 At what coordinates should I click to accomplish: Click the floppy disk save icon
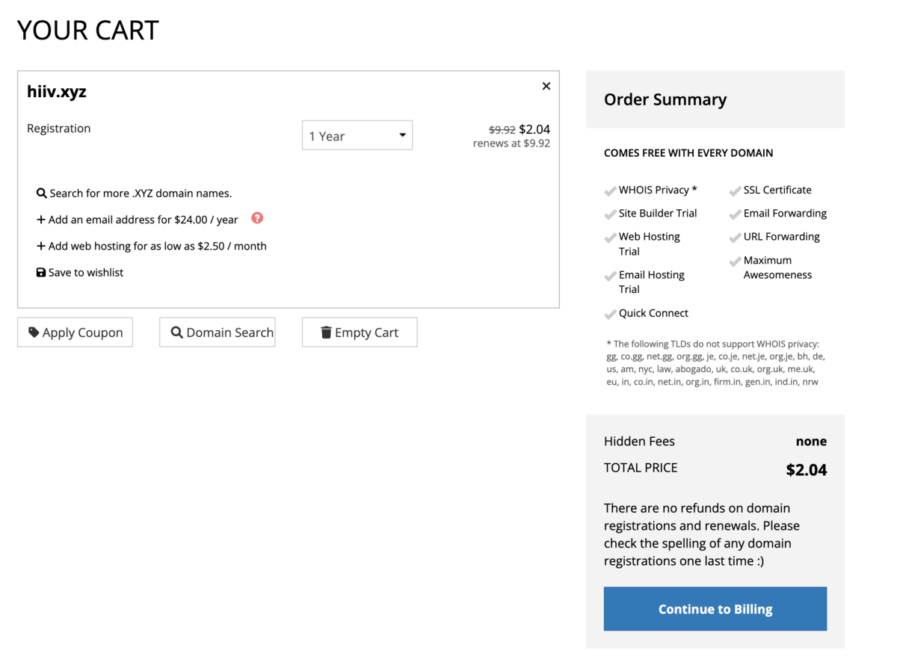(x=41, y=273)
